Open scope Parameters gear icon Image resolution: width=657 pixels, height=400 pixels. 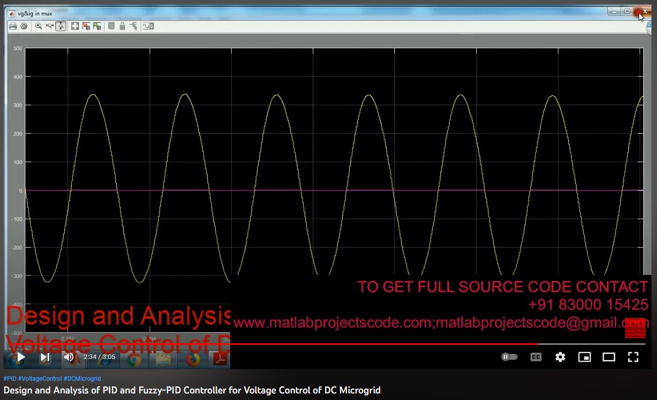pyautogui.click(x=24, y=26)
